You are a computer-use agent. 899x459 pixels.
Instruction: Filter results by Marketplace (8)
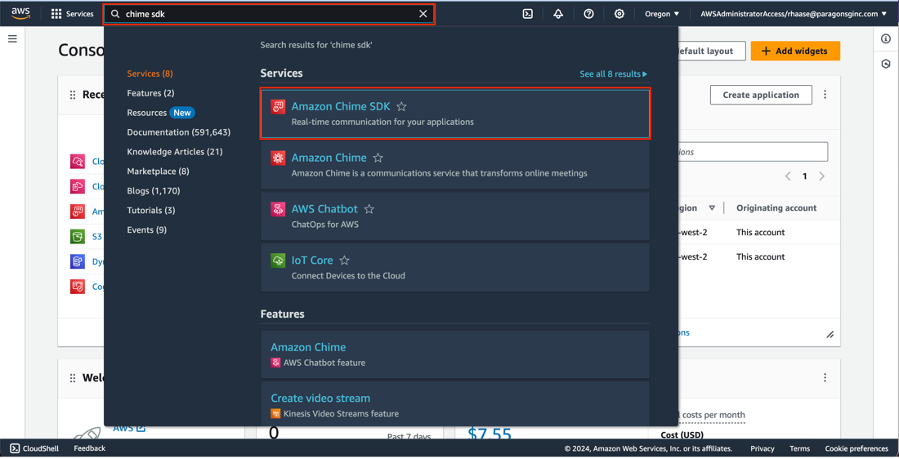(159, 171)
